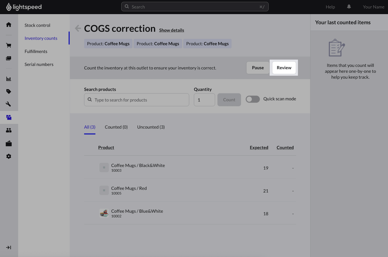Switch to the Uncounted (3) tab
This screenshot has width=388, height=257.
[x=151, y=127]
